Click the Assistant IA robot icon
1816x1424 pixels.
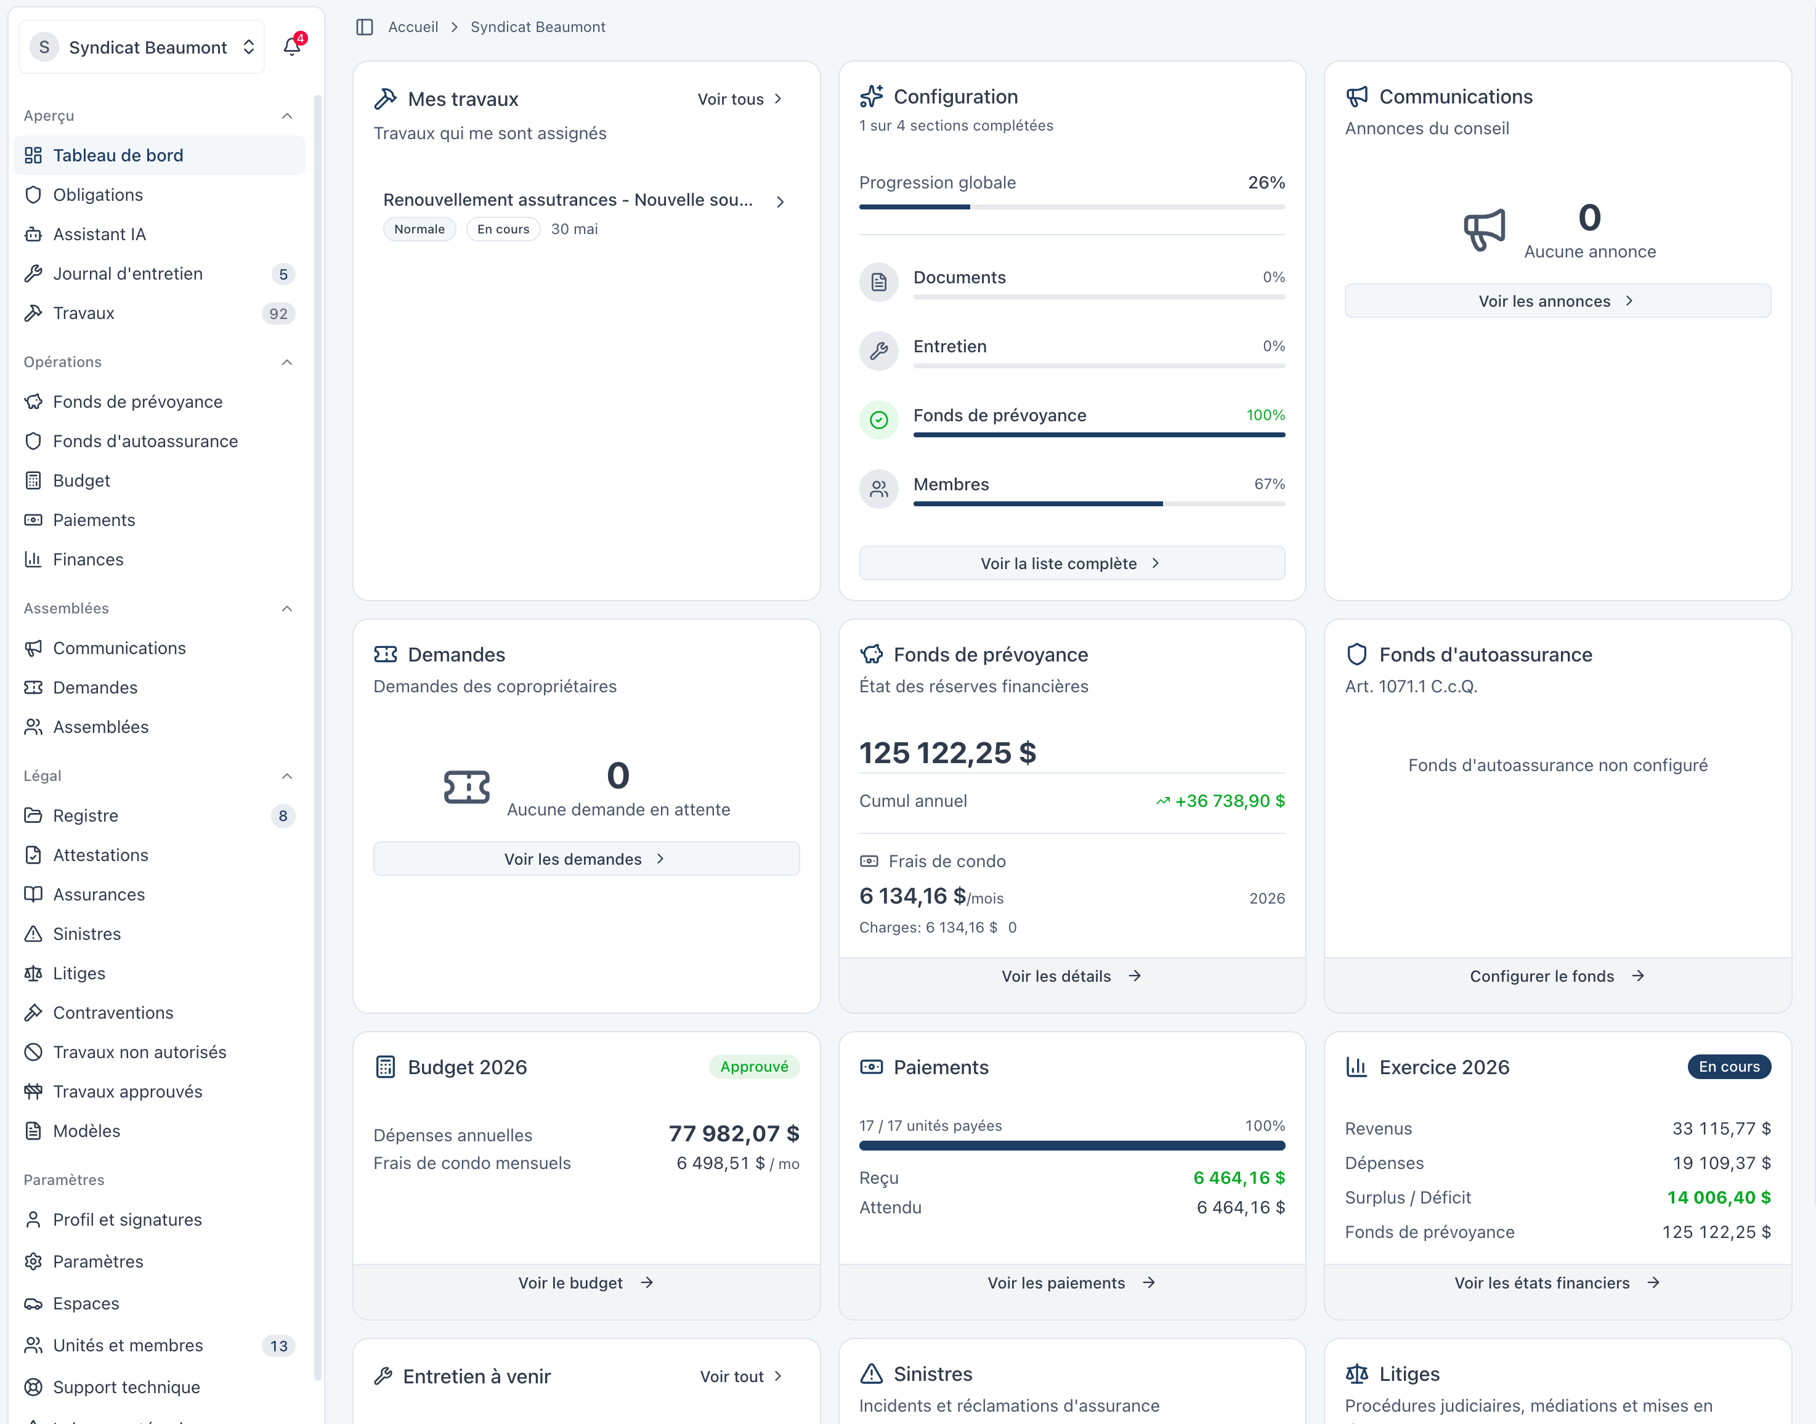tap(33, 234)
